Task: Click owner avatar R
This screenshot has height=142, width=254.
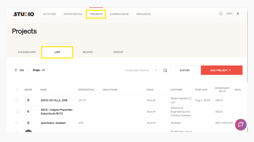Action: (28, 100)
